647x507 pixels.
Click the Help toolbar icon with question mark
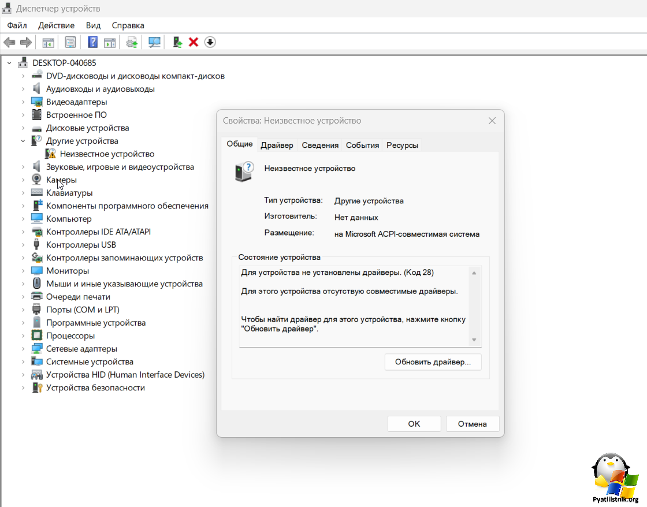pyautogui.click(x=92, y=42)
